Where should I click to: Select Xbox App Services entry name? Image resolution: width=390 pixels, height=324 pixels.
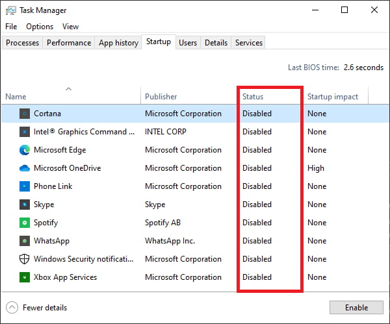pyautogui.click(x=65, y=277)
